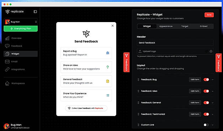
Task: Switch to the Appearance tab
Action: 166,26
